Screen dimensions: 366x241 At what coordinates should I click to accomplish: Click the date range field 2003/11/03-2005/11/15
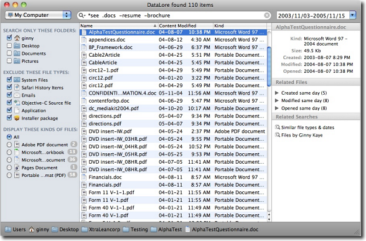[312, 16]
